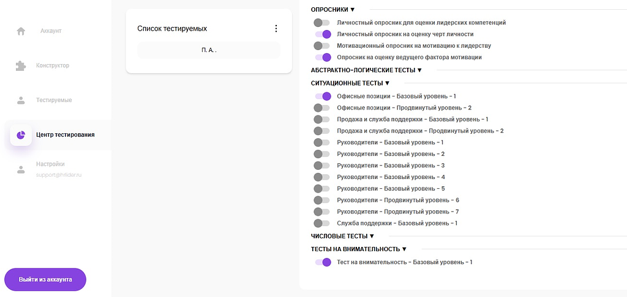Click the person icon beside Тестируемые

[21, 100]
